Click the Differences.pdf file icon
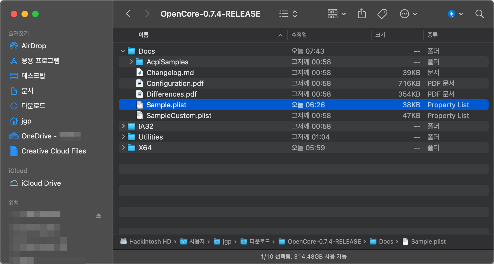This screenshot has width=494, height=264. click(x=139, y=94)
